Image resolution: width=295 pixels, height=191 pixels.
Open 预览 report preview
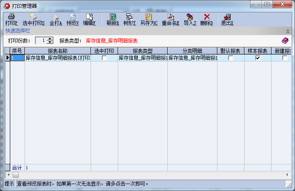point(72,17)
